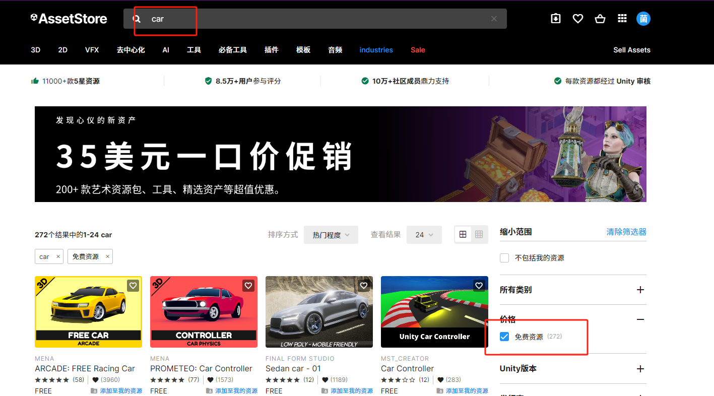Clear the search box with the X icon
714x396 pixels.
click(494, 19)
